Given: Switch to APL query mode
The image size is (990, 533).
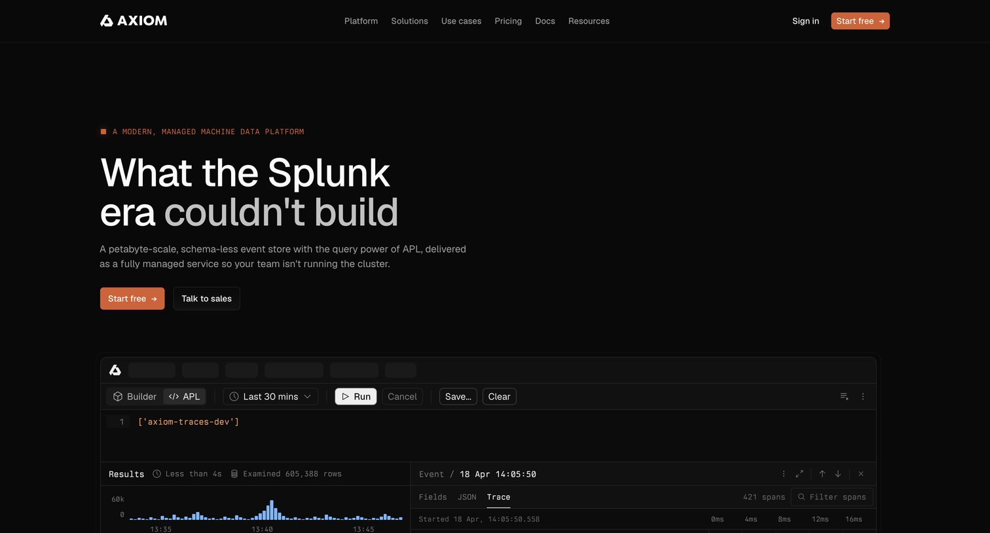Looking at the screenshot, I should [185, 397].
